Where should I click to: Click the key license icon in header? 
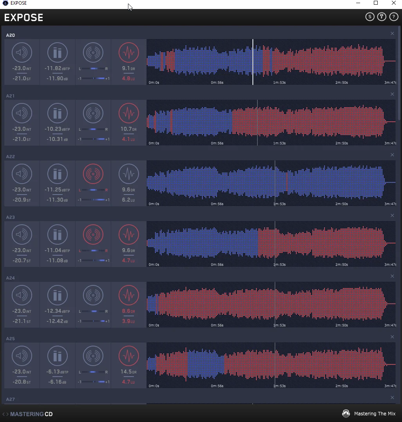pyautogui.click(x=382, y=17)
